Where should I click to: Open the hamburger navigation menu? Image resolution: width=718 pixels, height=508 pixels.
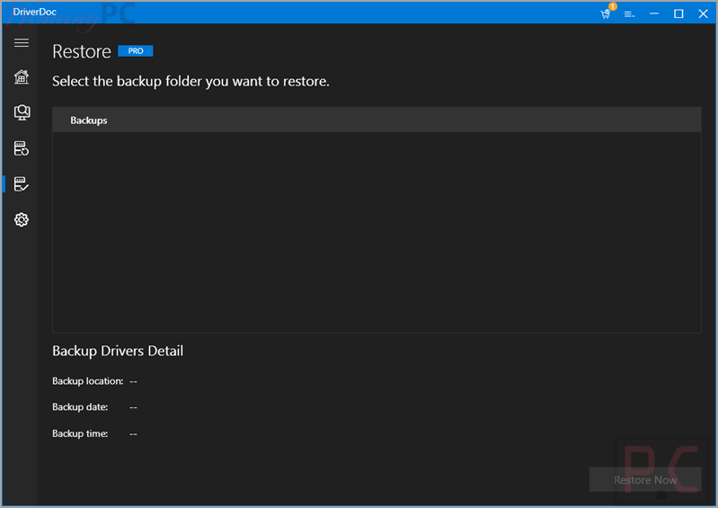pos(21,42)
